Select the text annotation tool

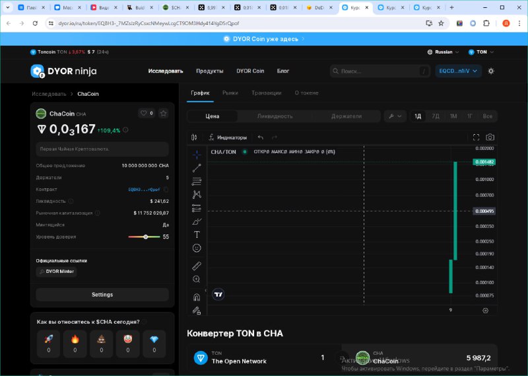[x=197, y=235]
